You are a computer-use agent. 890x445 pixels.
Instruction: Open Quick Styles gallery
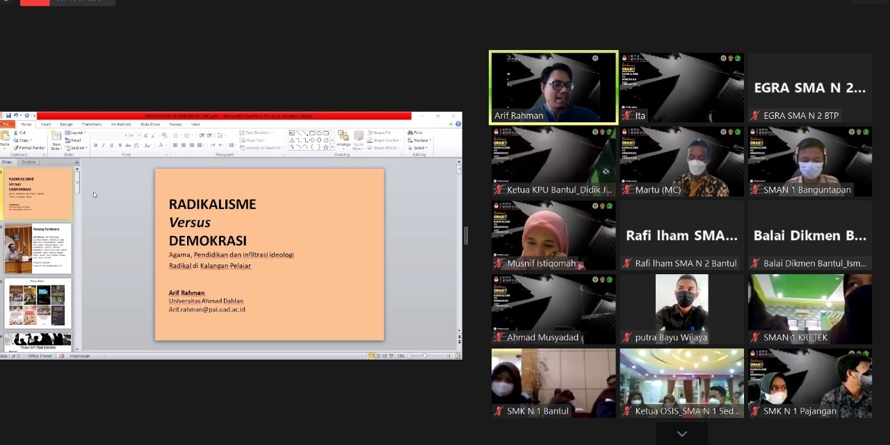click(358, 137)
